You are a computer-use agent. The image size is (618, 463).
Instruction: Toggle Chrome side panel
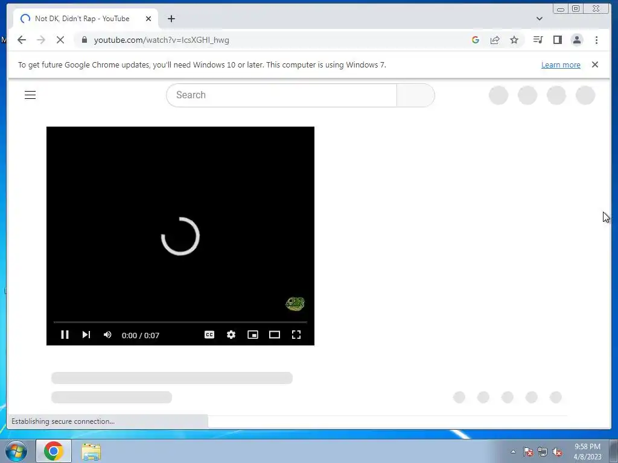tap(557, 40)
